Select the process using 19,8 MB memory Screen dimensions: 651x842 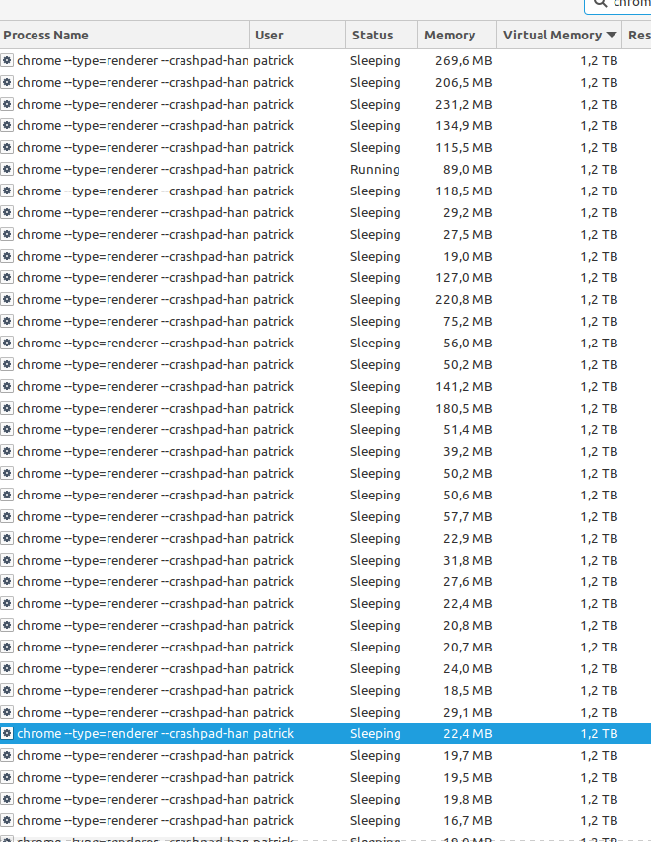tap(325, 799)
